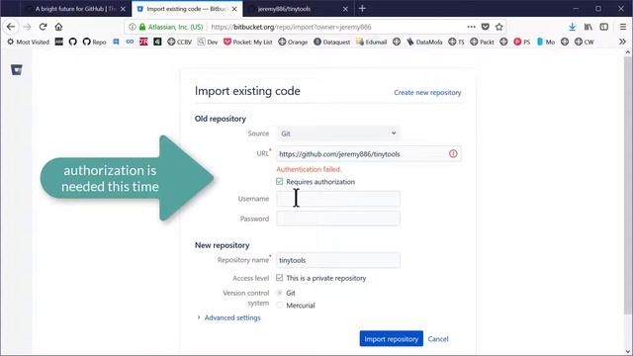The image size is (633, 356).
Task: Open the Create new repository link
Action: [x=427, y=92]
